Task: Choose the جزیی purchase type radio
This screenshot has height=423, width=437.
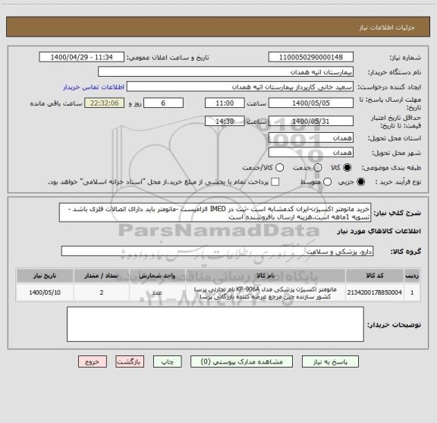Action: 361,182
